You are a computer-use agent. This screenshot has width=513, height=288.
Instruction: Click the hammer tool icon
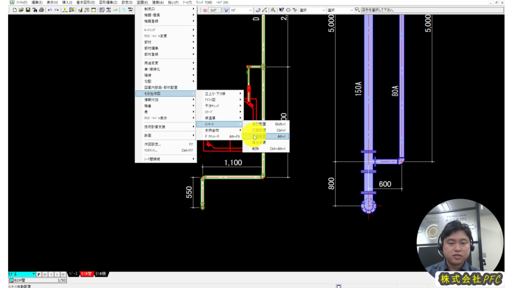click(x=272, y=10)
